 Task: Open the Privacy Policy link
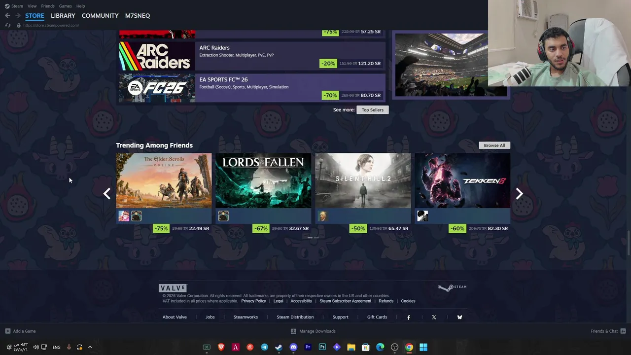click(253, 301)
